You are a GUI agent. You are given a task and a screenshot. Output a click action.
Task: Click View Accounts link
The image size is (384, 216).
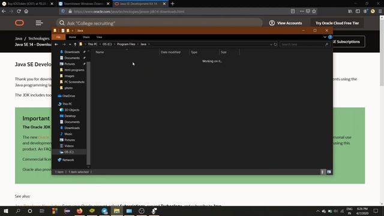(x=289, y=23)
